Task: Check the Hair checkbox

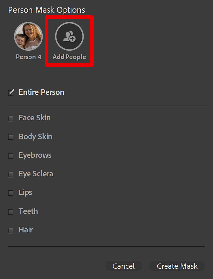Action: (10, 230)
